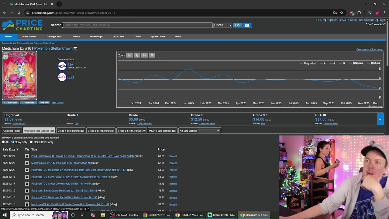Click the Buy/Sell button
This screenshot has width=389, height=219.
(44, 103)
